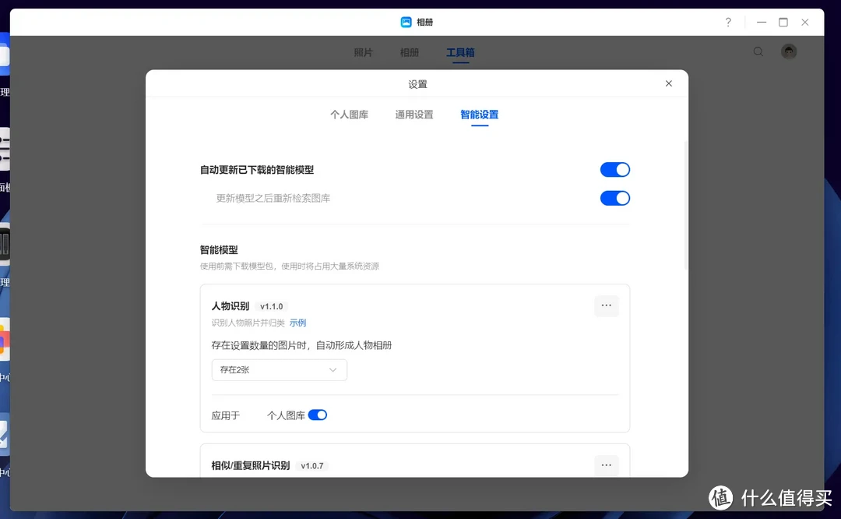The image size is (841, 519).
Task: Open more options for 人物识别 model
Action: [606, 305]
